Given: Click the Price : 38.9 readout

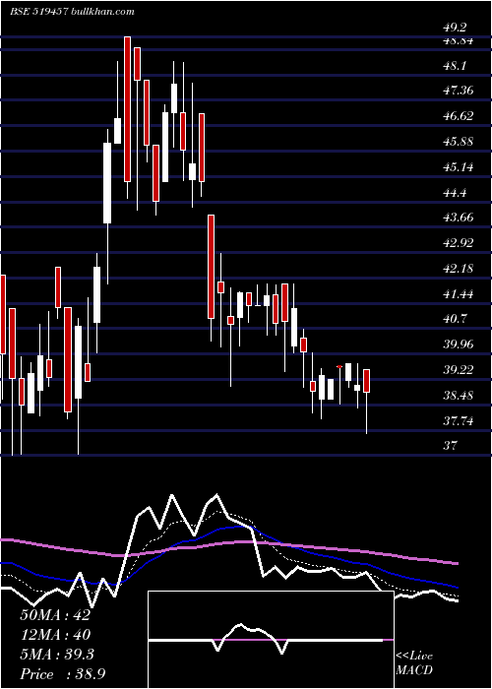Looking at the screenshot, I should 62,674.
